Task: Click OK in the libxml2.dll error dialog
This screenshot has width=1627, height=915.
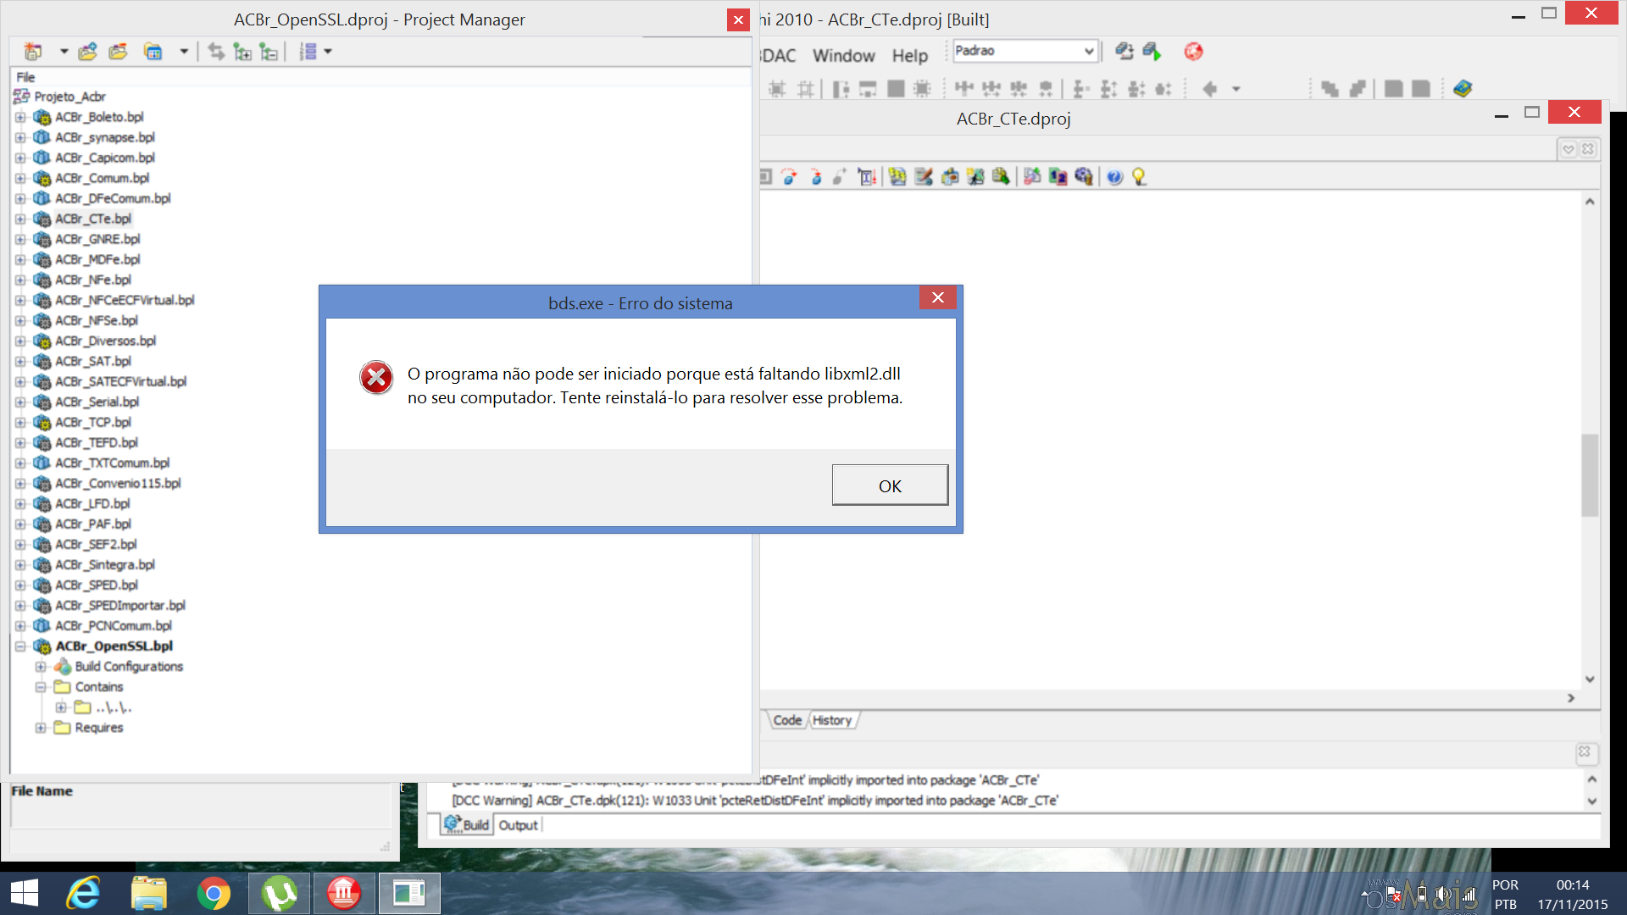Action: (890, 485)
